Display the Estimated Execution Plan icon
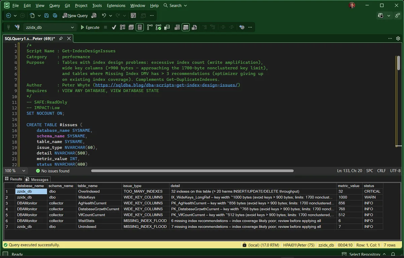 pyautogui.click(x=123, y=27)
